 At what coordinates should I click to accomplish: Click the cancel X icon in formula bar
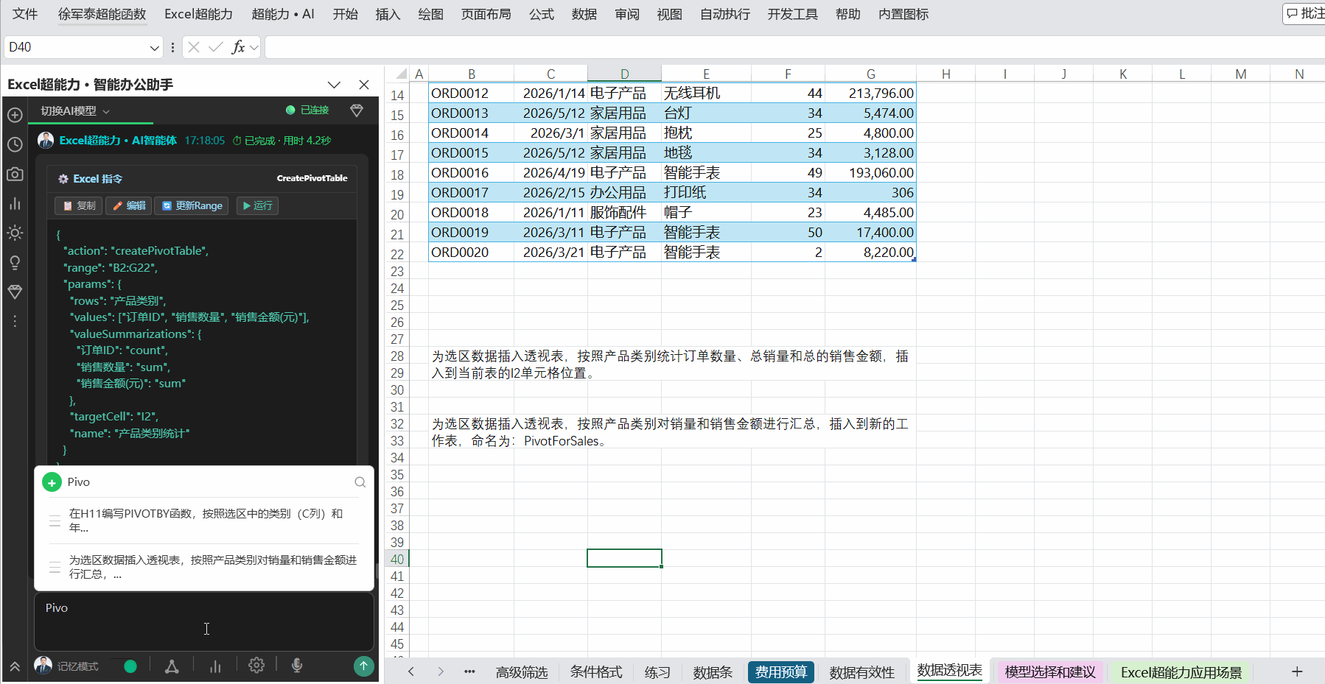point(194,47)
